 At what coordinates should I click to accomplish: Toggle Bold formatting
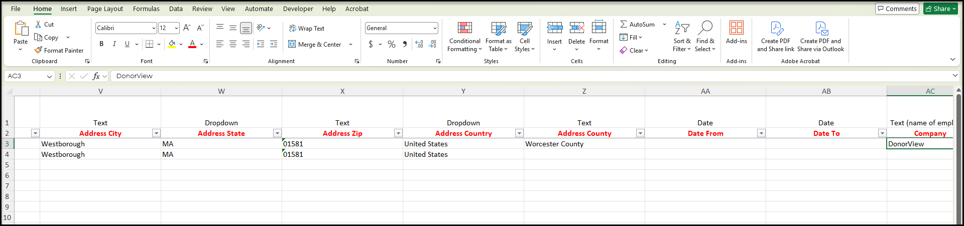point(101,44)
